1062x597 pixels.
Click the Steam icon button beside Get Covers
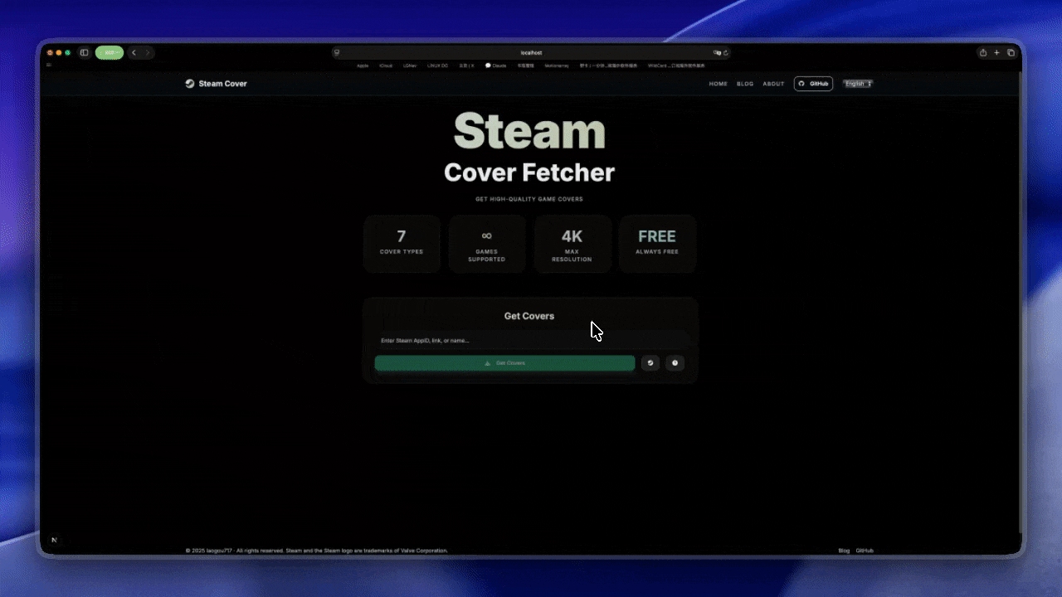[x=650, y=363]
